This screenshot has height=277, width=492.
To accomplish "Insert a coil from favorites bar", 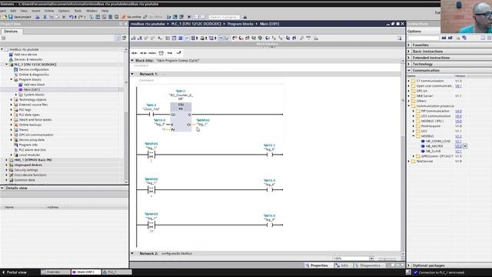I will 152,53.
